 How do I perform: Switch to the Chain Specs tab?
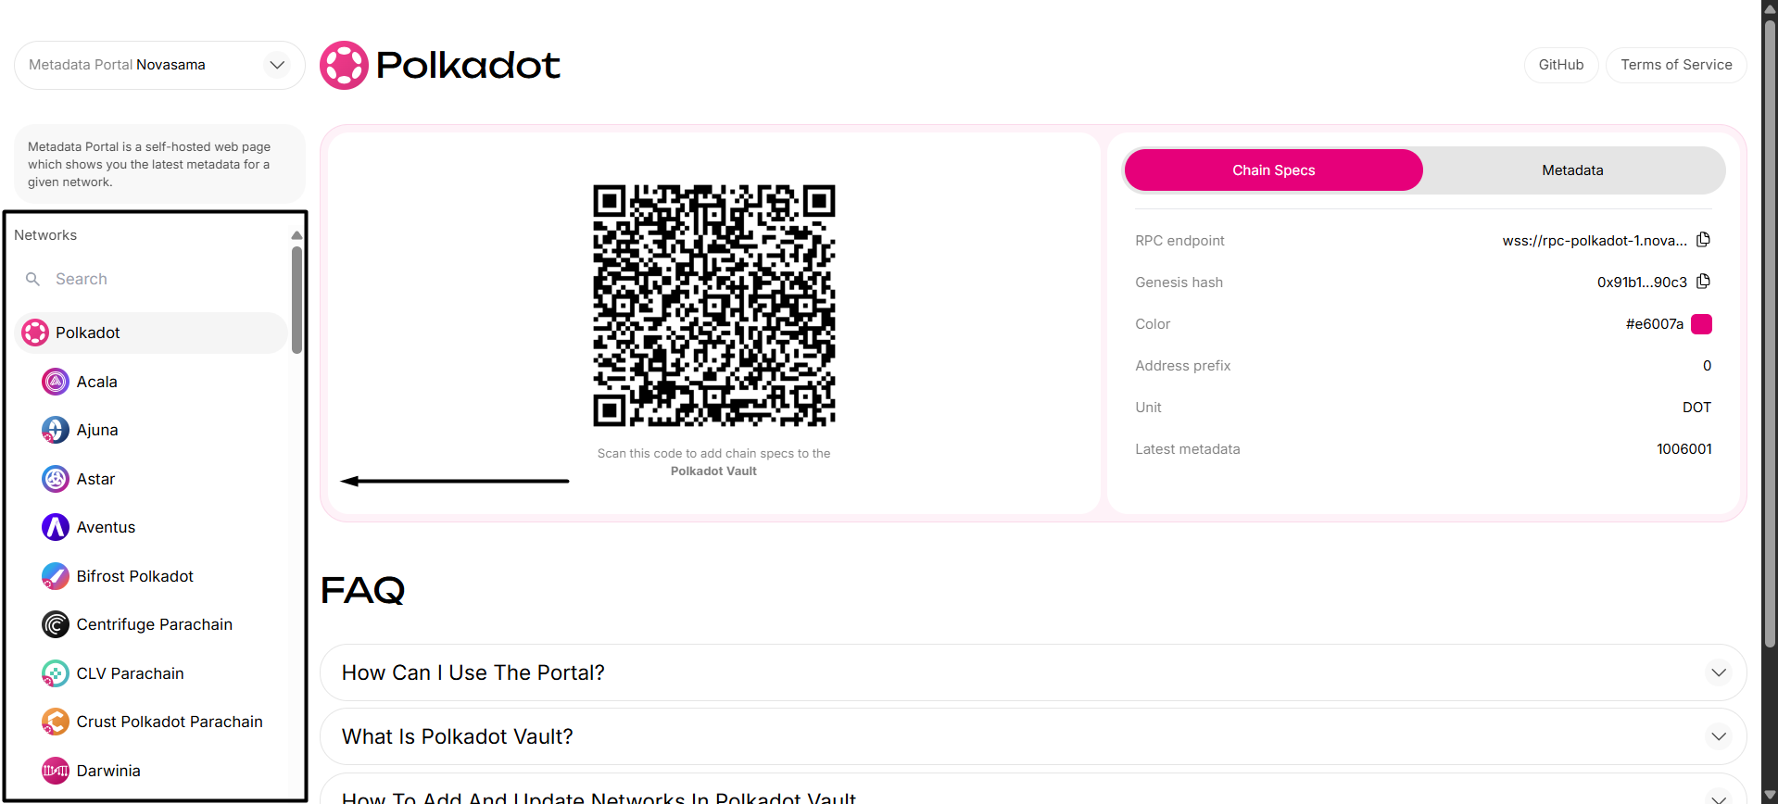(1273, 170)
